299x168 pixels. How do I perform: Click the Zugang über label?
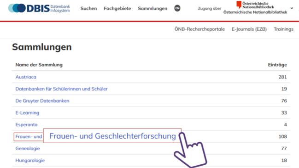click(210, 8)
